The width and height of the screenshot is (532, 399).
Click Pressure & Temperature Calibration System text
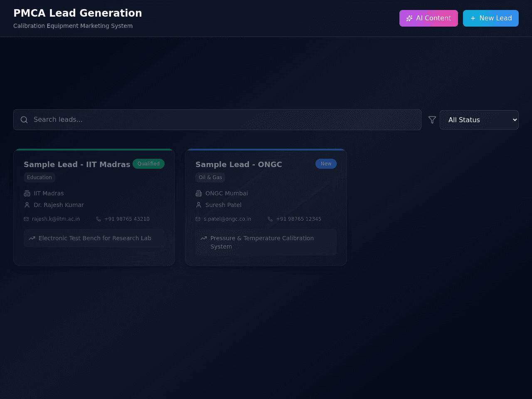(x=262, y=242)
